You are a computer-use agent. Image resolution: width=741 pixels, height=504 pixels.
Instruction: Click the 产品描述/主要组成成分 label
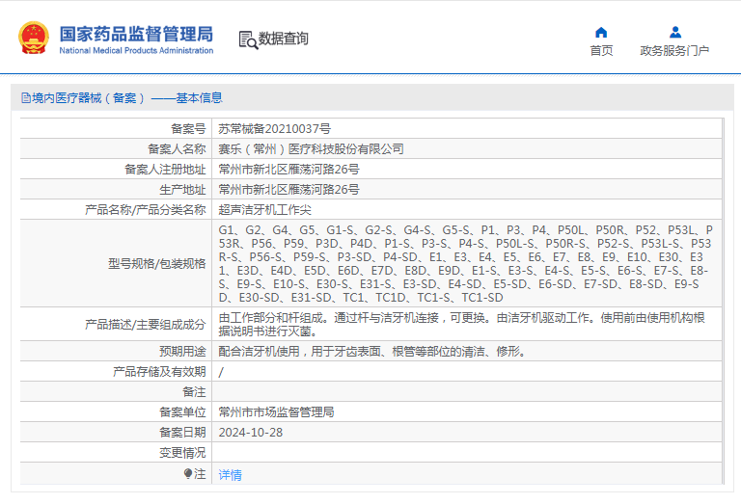click(145, 325)
